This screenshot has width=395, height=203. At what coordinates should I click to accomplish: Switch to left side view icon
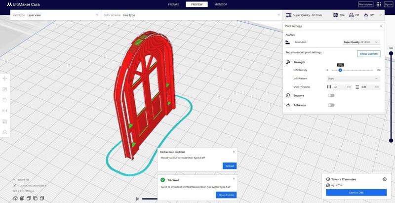pyautogui.click(x=35, y=198)
